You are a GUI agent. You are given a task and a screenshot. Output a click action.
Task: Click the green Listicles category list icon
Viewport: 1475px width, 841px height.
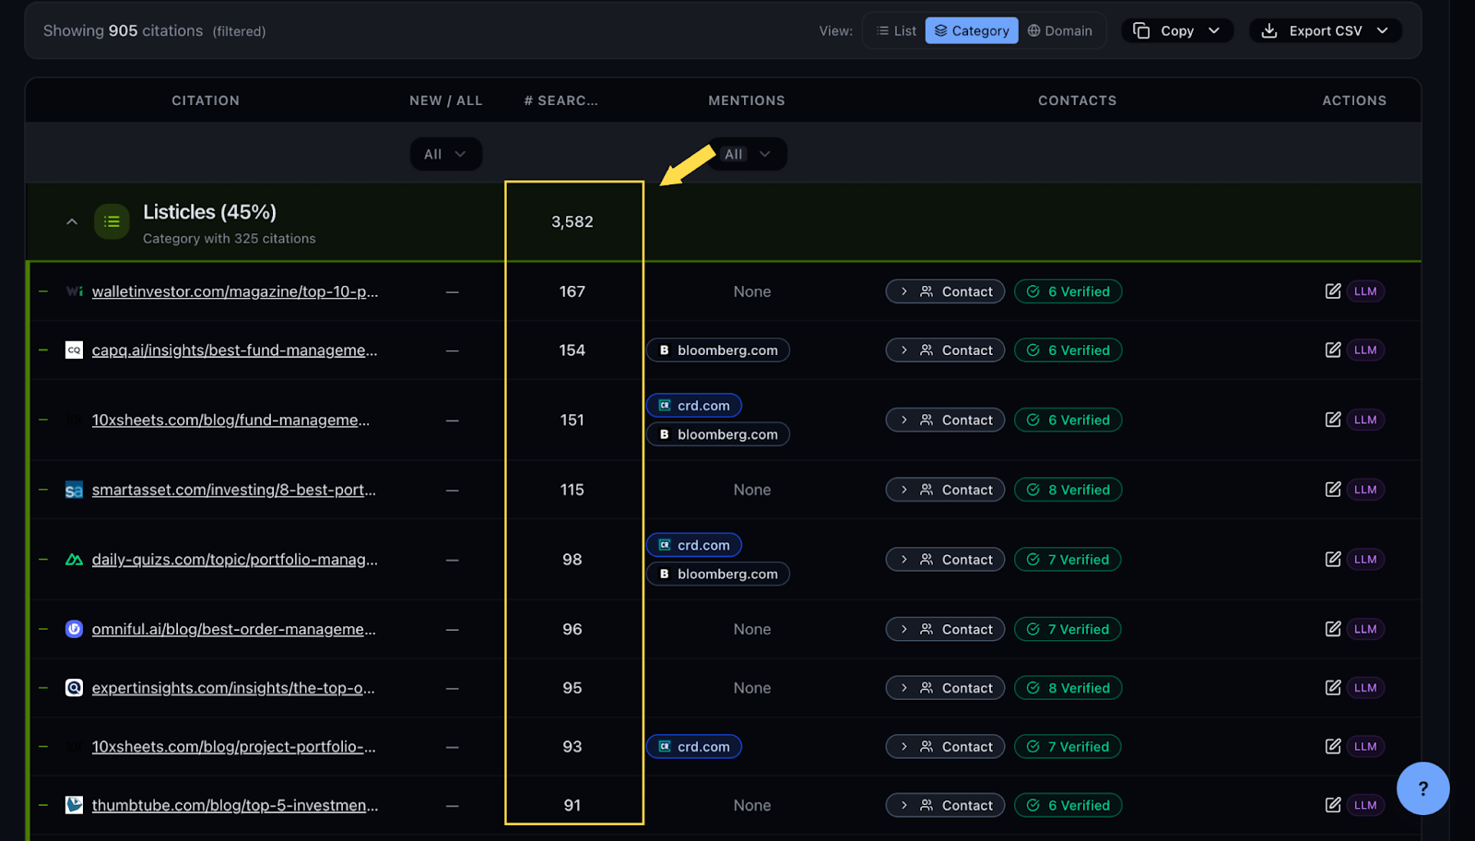pyautogui.click(x=112, y=221)
